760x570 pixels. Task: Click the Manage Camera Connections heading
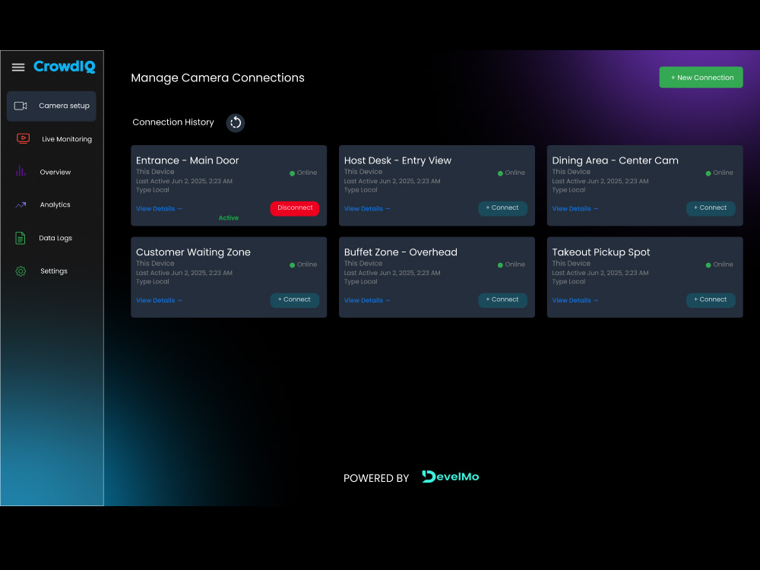tap(217, 78)
